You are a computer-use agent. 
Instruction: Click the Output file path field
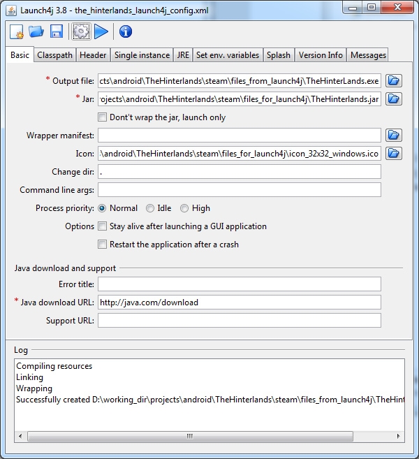point(240,81)
